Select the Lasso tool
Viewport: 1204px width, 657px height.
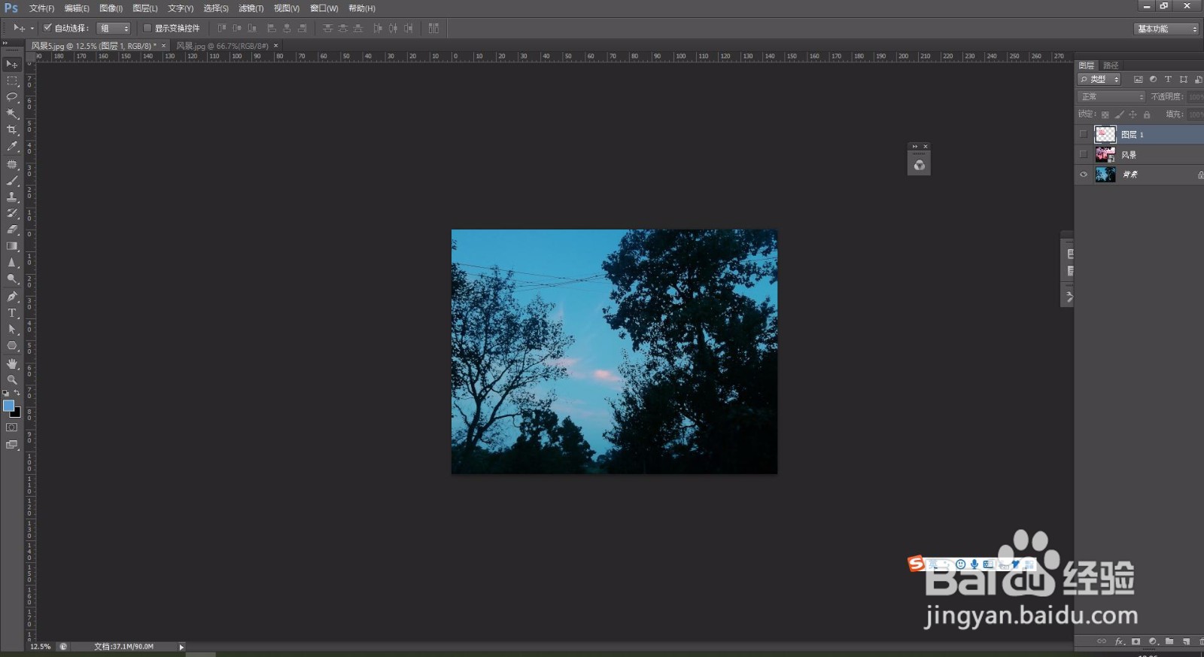[x=11, y=97]
